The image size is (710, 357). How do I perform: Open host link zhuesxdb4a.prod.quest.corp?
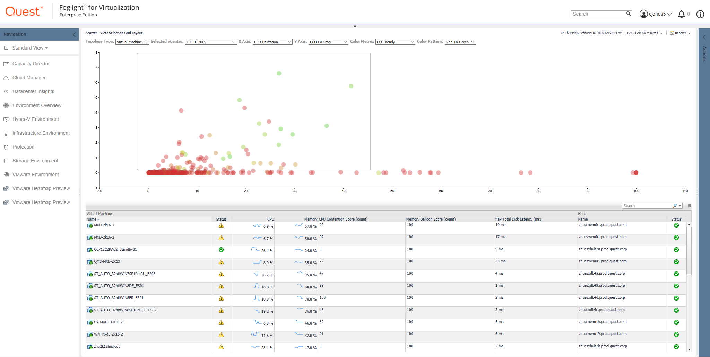[x=601, y=273]
